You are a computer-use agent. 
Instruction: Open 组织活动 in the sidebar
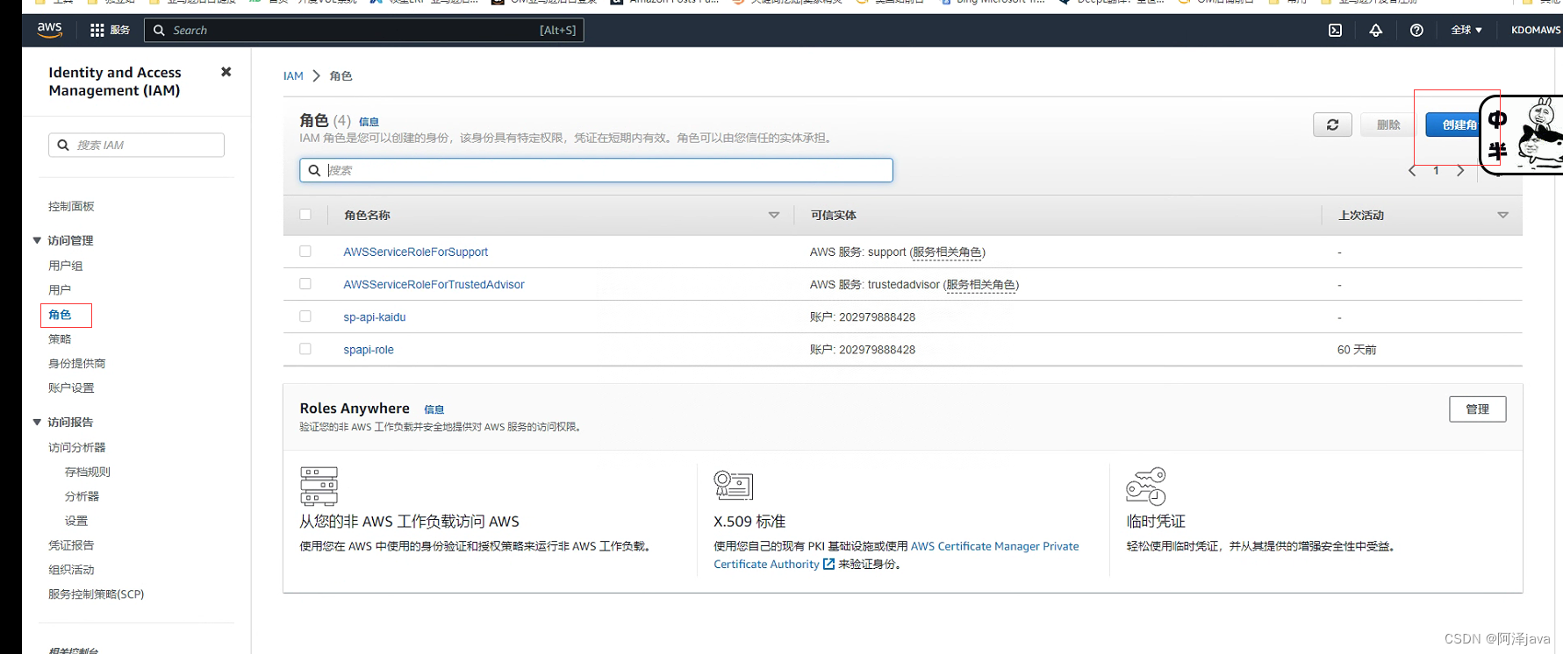tap(71, 570)
